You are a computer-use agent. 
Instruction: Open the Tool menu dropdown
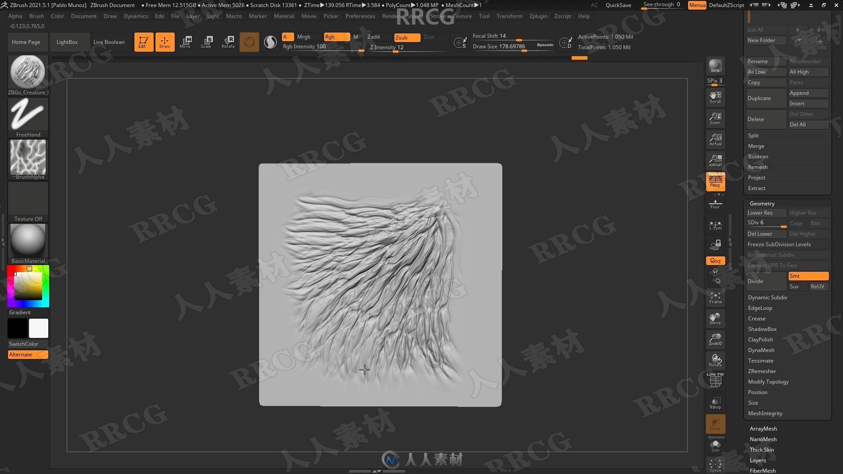coord(484,16)
